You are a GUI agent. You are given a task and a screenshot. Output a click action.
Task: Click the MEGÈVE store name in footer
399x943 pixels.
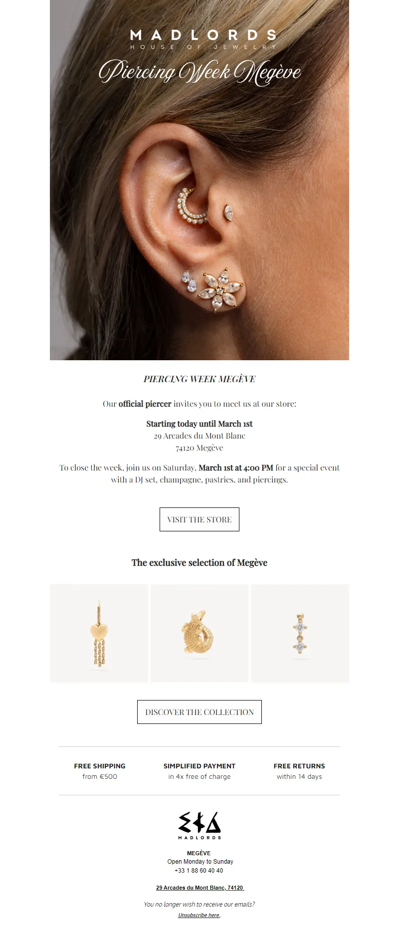click(199, 853)
